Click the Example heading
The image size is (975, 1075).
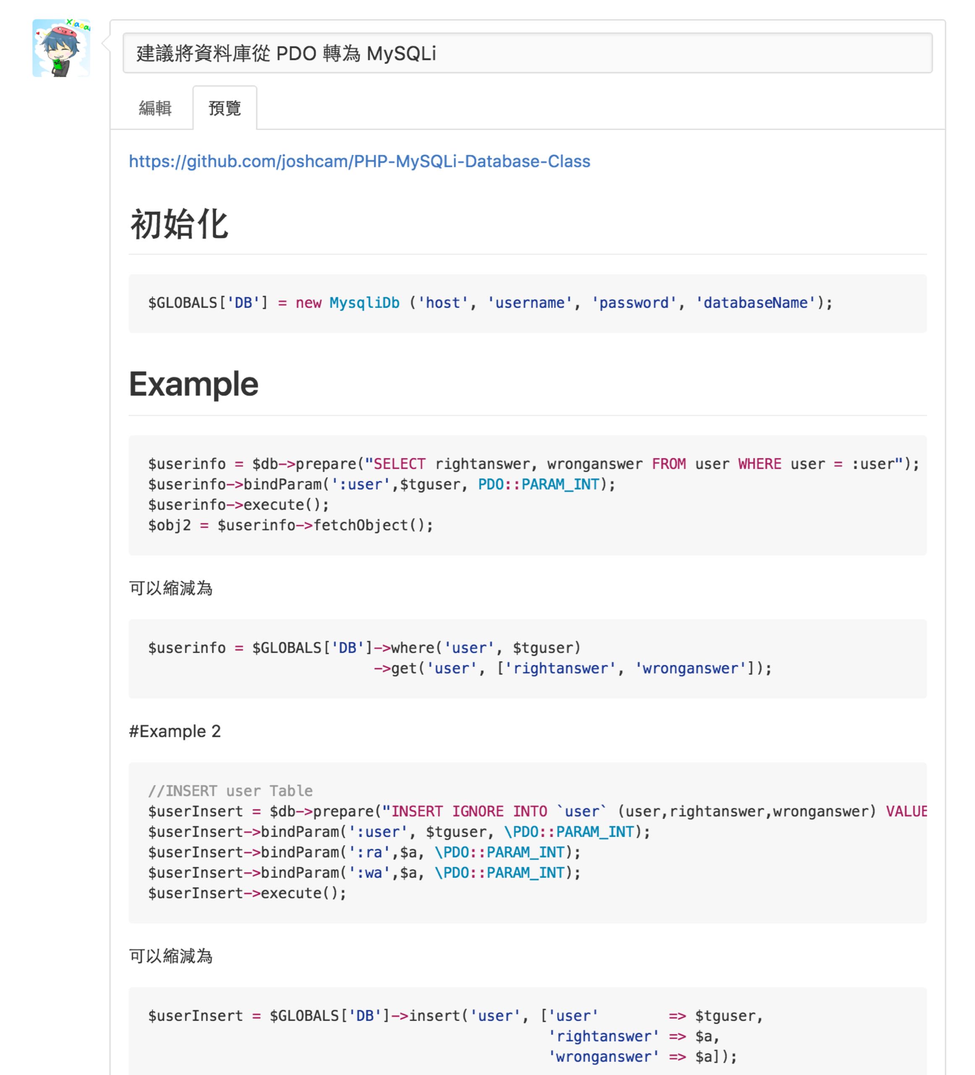[194, 384]
